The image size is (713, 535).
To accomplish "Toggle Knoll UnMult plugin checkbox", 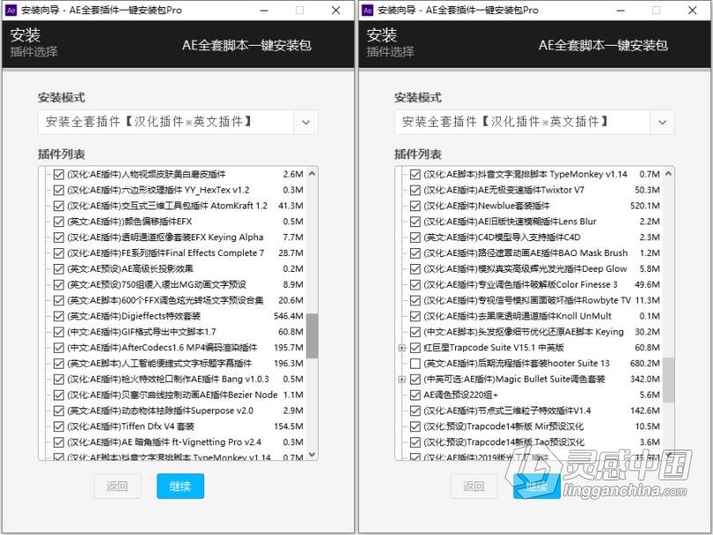I will (x=415, y=316).
